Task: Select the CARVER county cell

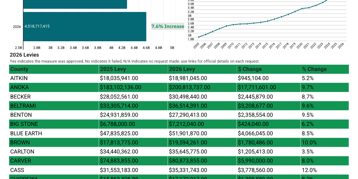Action: click(54, 161)
